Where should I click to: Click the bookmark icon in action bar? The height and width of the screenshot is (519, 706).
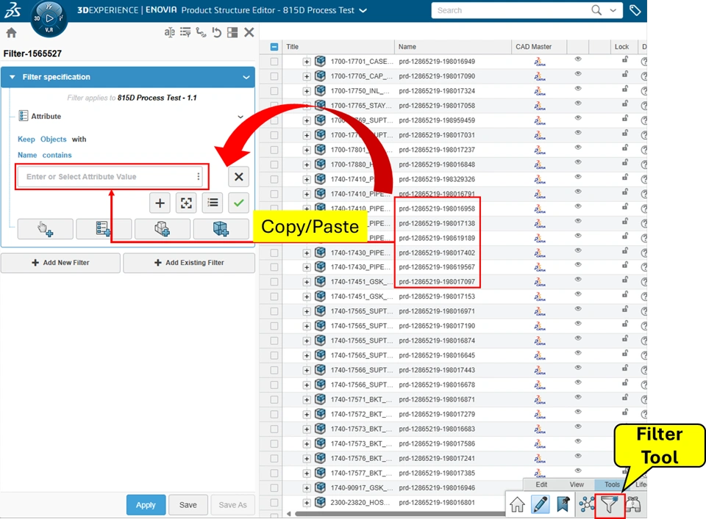pos(563,504)
